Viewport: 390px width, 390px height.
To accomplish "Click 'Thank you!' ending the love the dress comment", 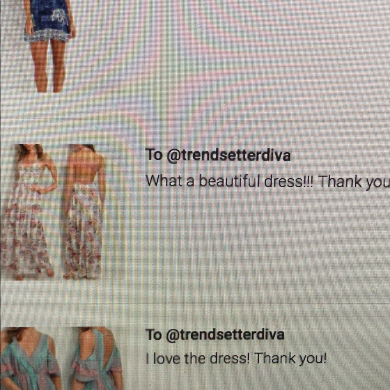I will coord(291,359).
